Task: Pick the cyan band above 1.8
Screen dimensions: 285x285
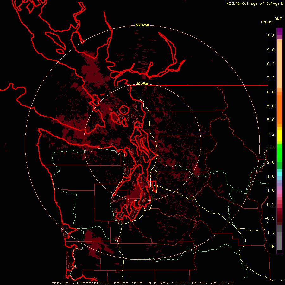Action: pos(280,174)
